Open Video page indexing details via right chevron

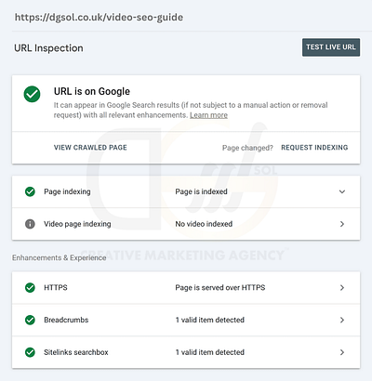[x=342, y=224]
